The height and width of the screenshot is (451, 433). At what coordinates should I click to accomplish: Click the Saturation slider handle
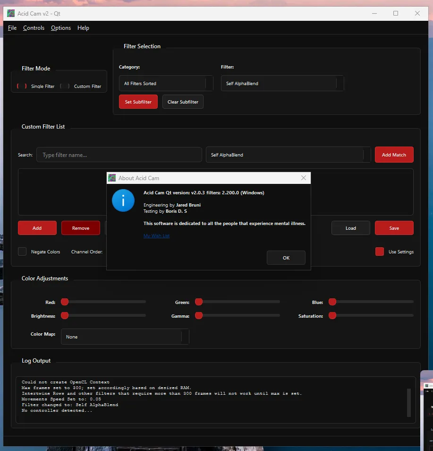click(332, 315)
